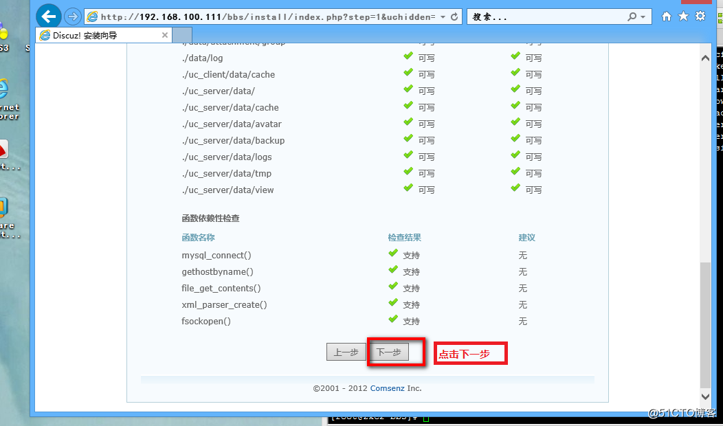Click the 建议 column header
The width and height of the screenshot is (723, 426).
[527, 238]
